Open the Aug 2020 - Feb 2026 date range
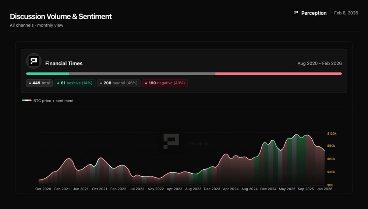The image size is (368, 209). click(319, 63)
